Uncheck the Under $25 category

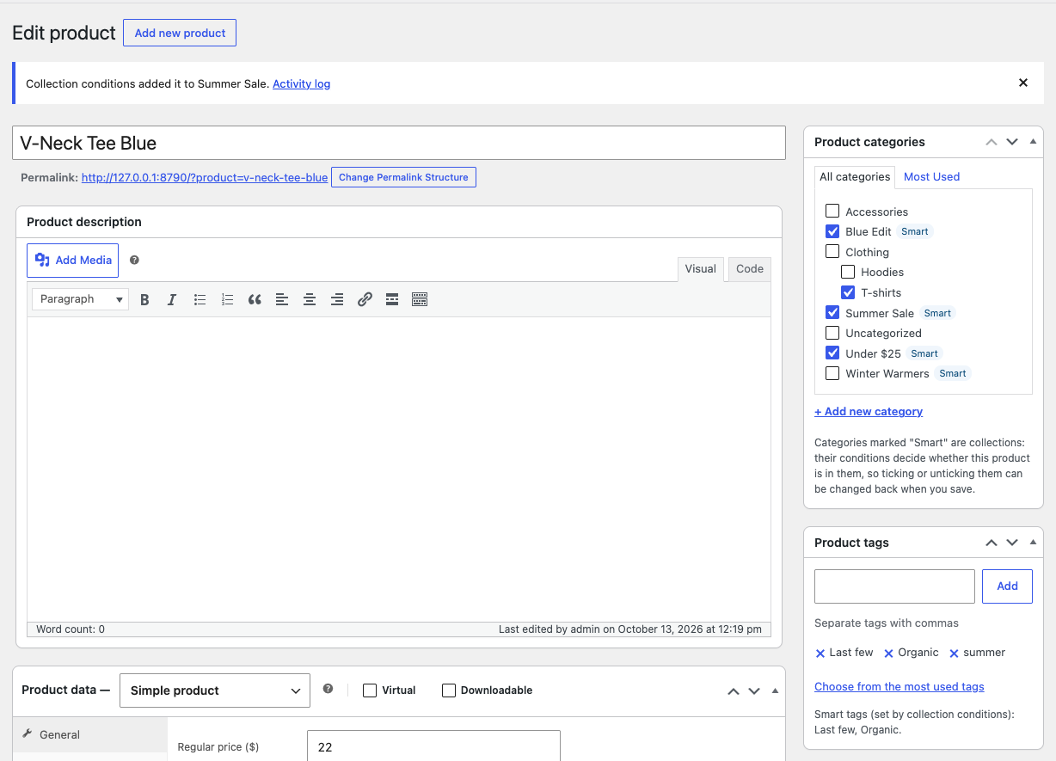832,353
